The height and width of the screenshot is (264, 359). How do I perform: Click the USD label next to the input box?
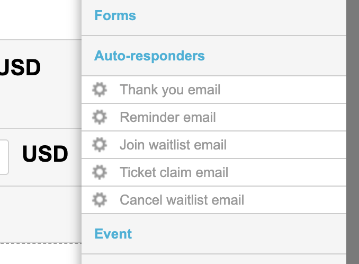[x=45, y=154]
